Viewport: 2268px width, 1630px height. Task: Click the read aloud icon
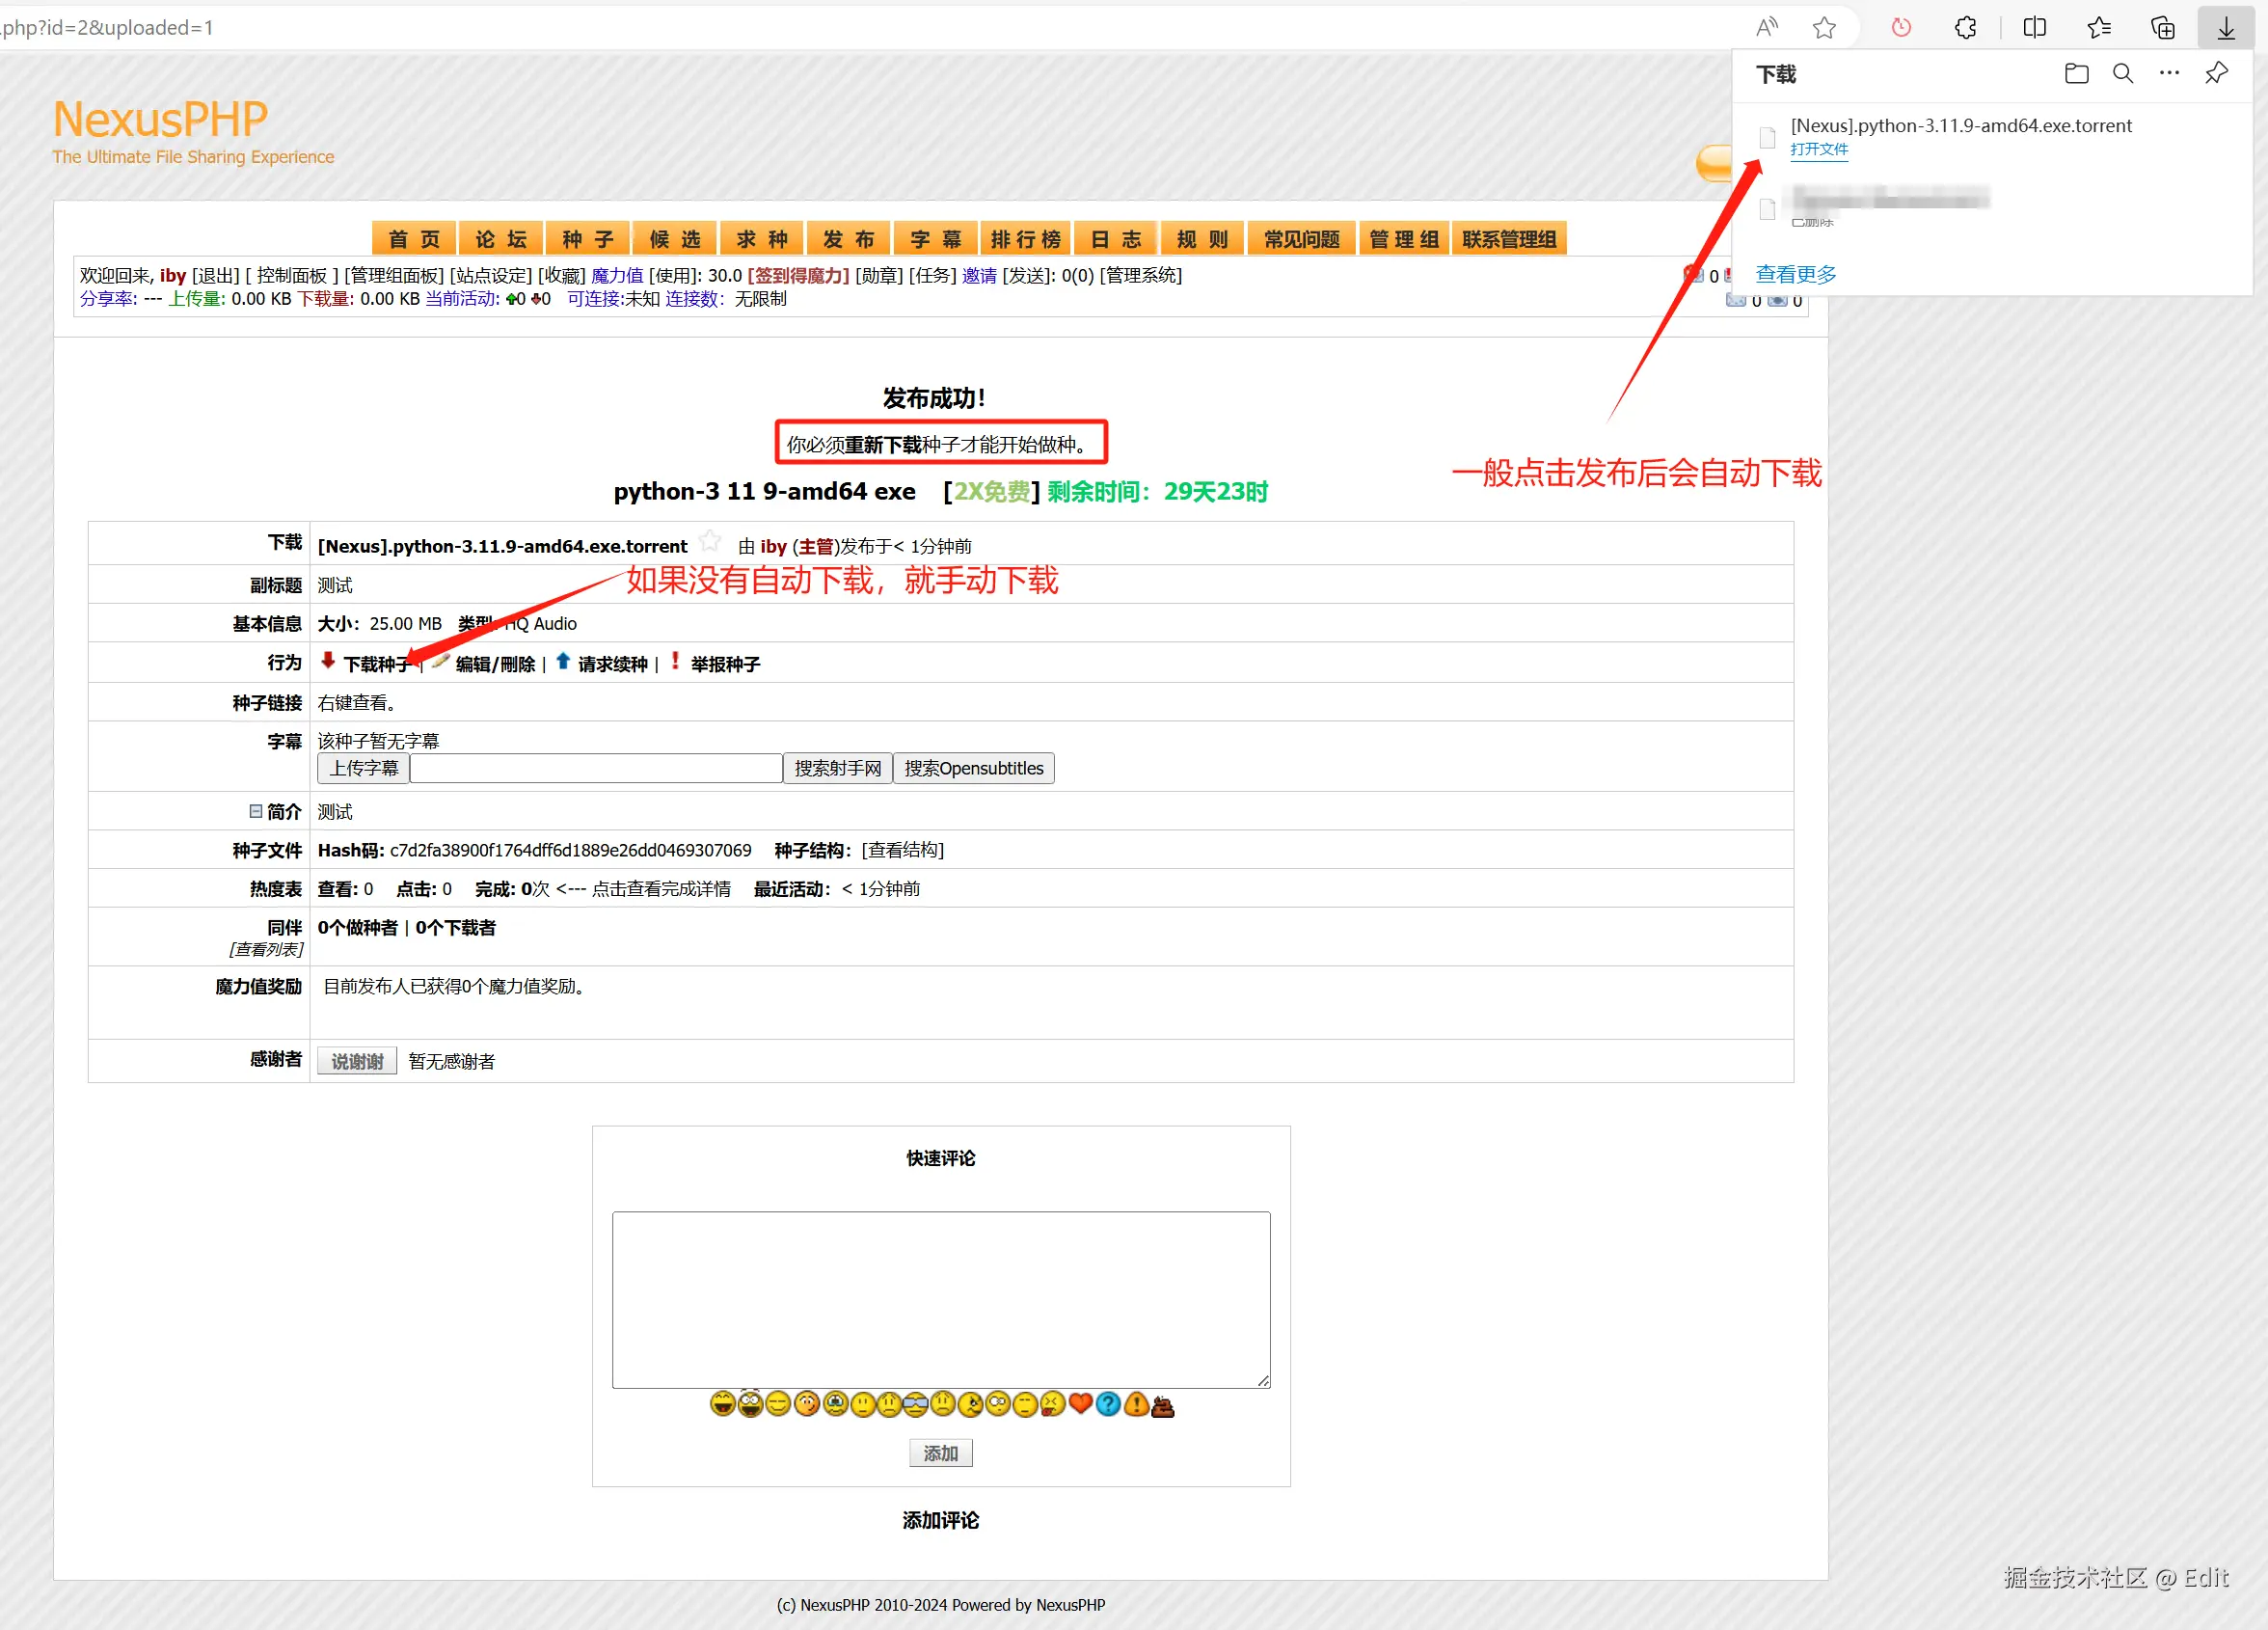[x=1766, y=28]
